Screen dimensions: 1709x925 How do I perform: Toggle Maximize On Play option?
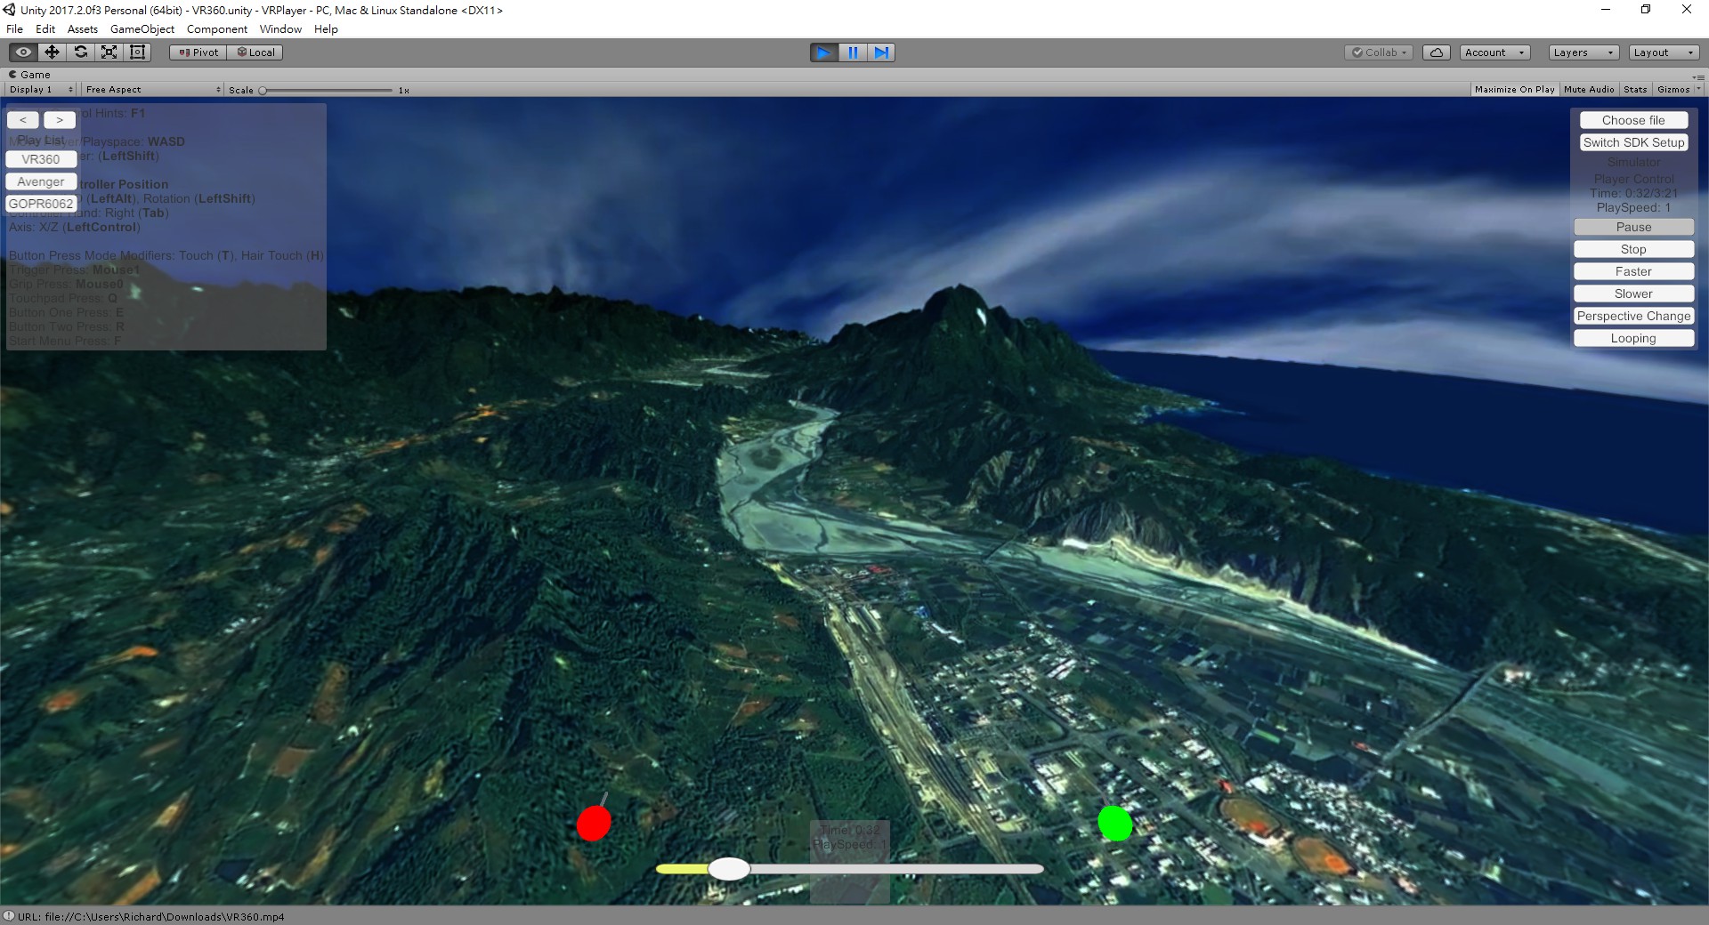click(1514, 90)
